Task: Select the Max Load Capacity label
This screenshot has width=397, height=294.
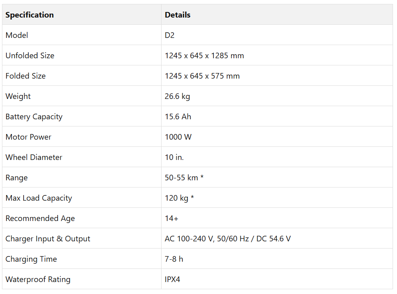Action: (39, 198)
